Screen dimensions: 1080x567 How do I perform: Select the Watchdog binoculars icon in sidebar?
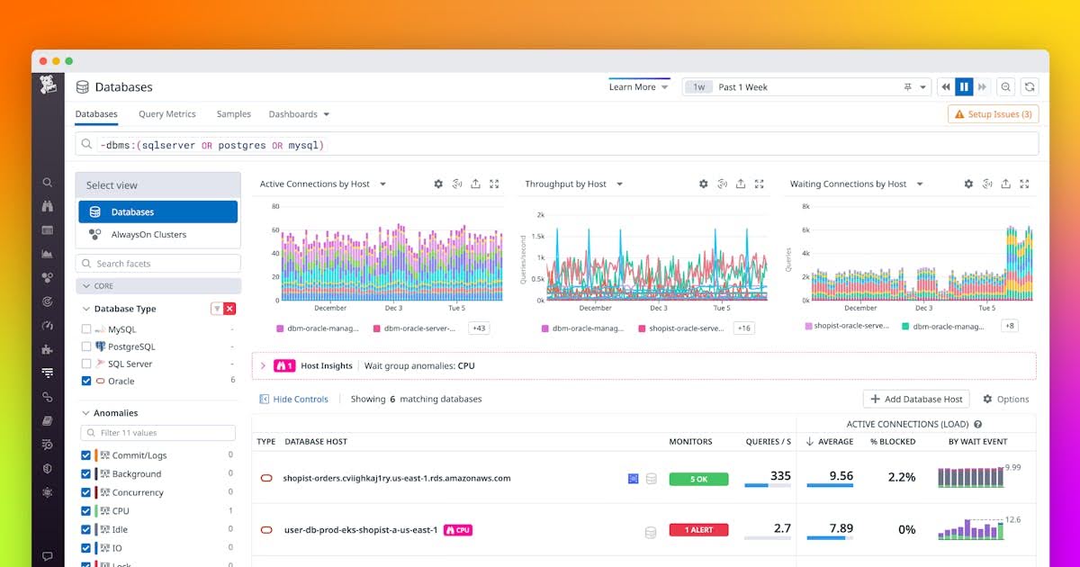48,205
